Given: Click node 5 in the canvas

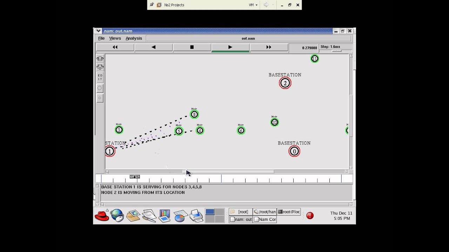Looking at the screenshot, I should pos(179,131).
